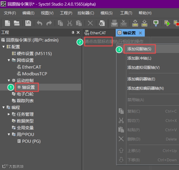Open 数据类型 tree item
The image size is (179, 170).
[x=23, y=121]
